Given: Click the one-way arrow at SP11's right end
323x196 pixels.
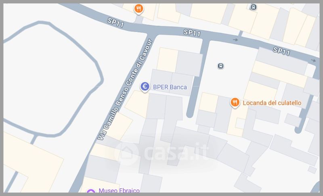Looking at the screenshot, I should (x=313, y=60).
